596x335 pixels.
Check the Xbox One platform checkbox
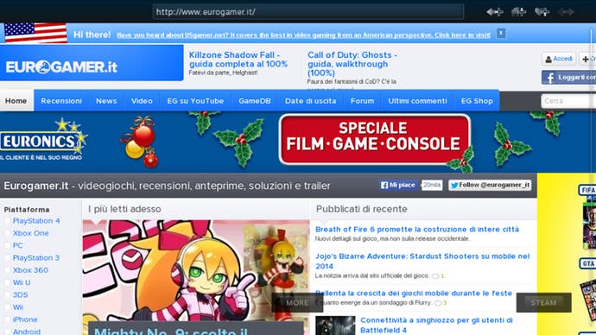[7, 233]
